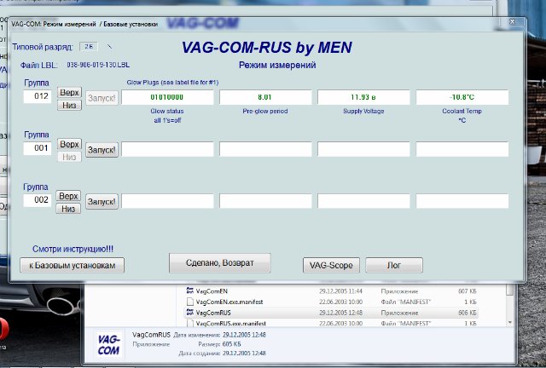Decrease group 002 with Низ button

click(x=68, y=209)
